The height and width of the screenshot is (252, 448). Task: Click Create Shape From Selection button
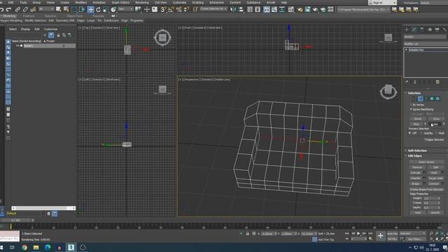(x=426, y=190)
